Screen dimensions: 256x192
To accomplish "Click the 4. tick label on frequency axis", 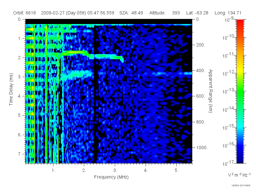I will [146, 171].
